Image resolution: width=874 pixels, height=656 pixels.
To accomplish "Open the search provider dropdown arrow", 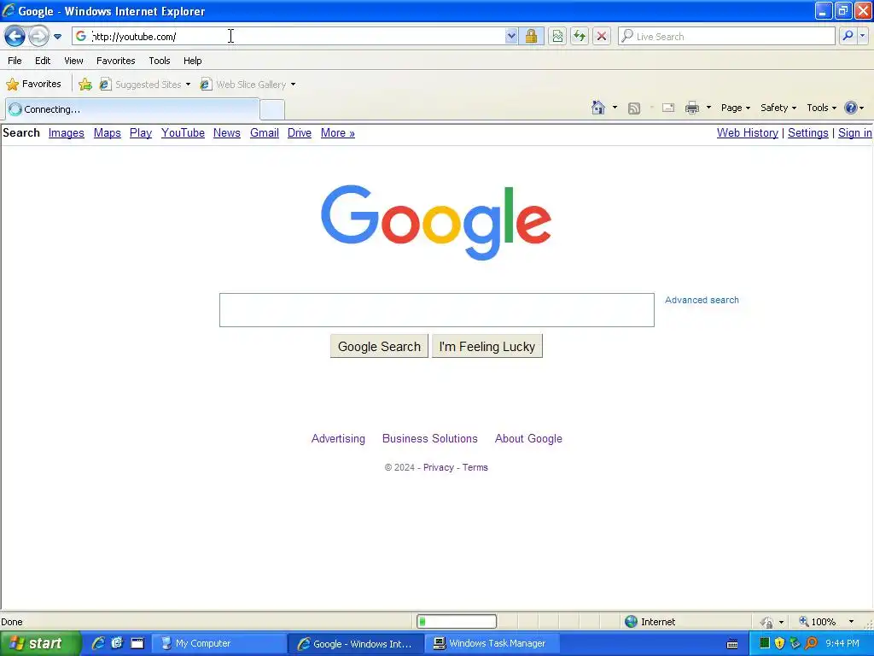I will [863, 36].
